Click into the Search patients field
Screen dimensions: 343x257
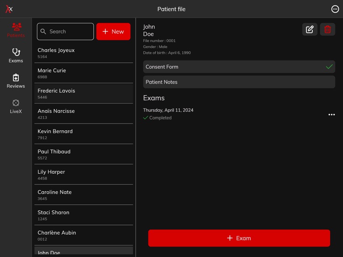[65, 32]
